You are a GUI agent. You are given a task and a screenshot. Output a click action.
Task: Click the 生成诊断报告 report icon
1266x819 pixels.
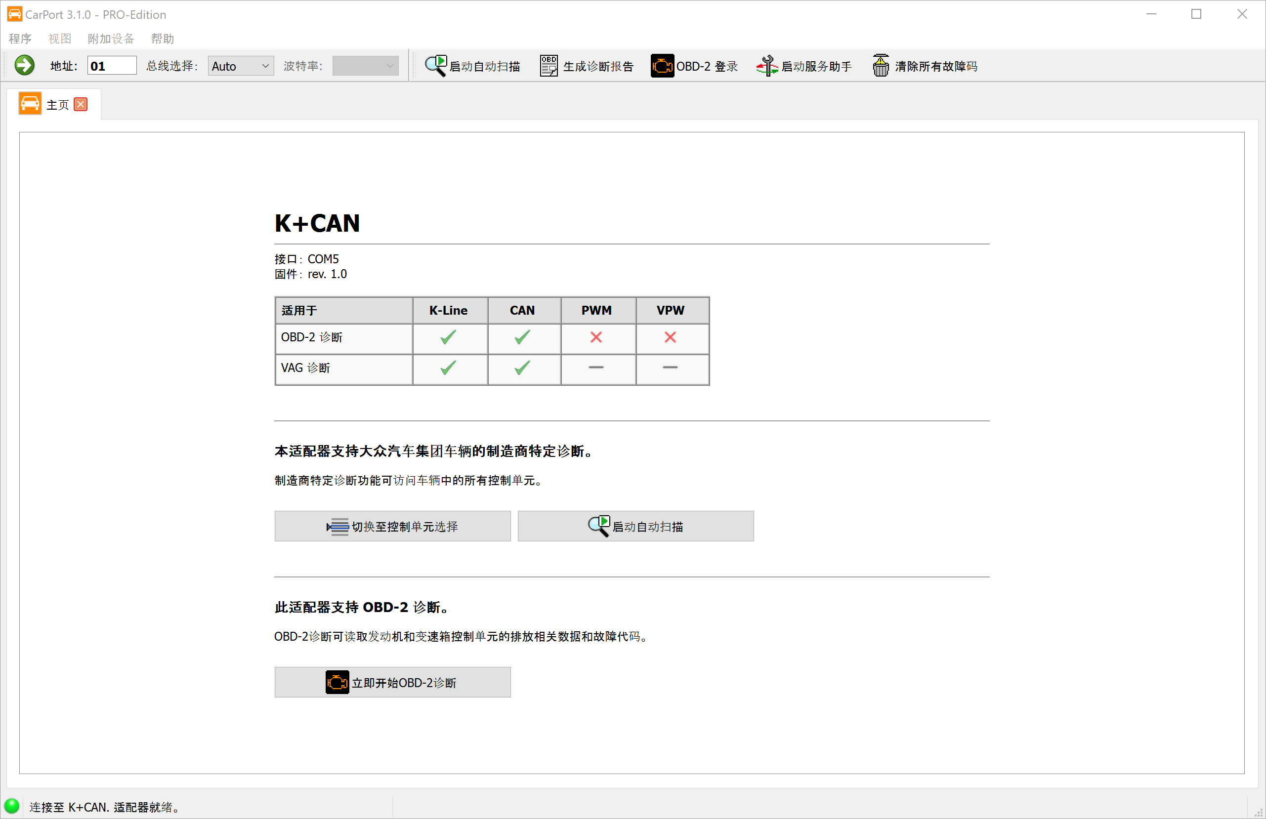click(548, 66)
